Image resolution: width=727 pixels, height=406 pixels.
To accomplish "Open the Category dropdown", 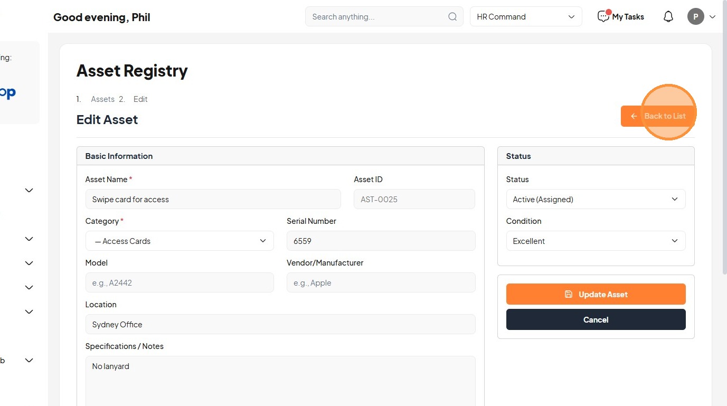I will pos(180,241).
